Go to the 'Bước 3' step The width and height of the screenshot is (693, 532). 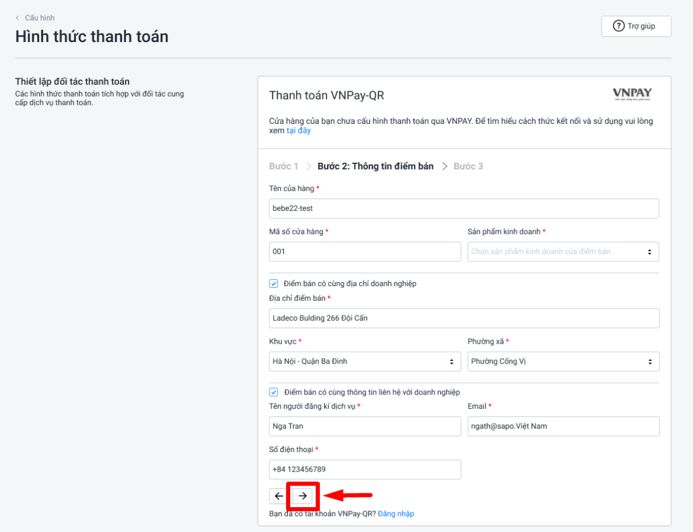point(468,166)
